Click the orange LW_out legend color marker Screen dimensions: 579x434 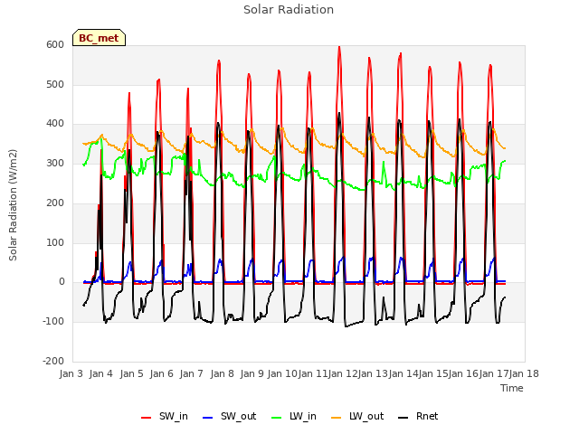tap(337, 418)
